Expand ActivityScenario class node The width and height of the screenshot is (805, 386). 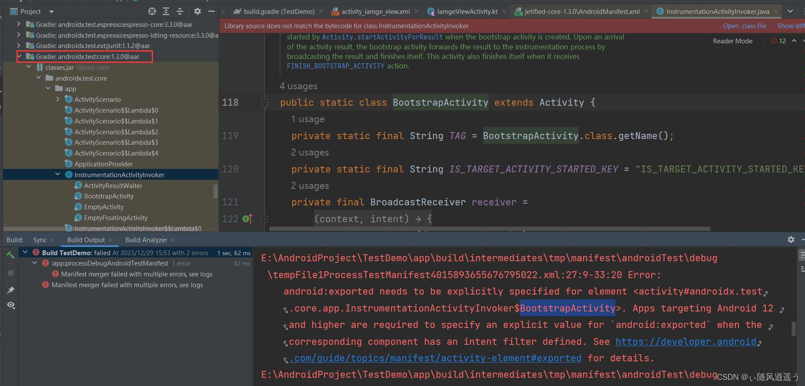click(58, 99)
